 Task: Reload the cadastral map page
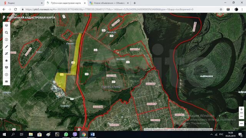point(15,9)
